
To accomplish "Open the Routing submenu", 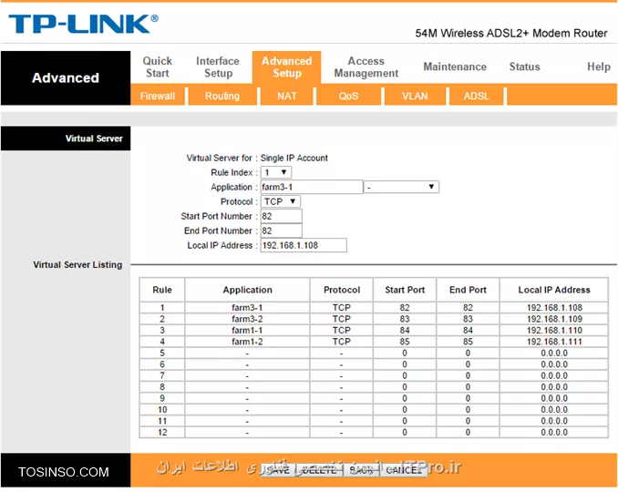I will [x=222, y=96].
